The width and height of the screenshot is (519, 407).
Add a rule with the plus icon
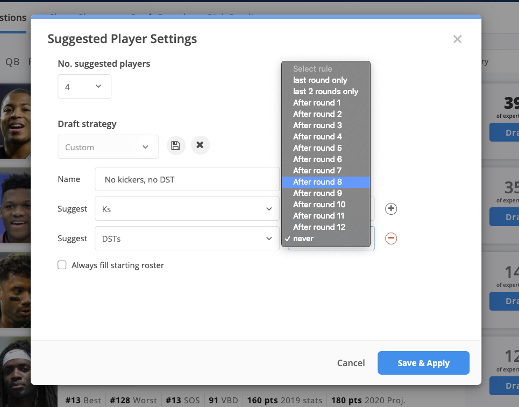click(x=391, y=208)
